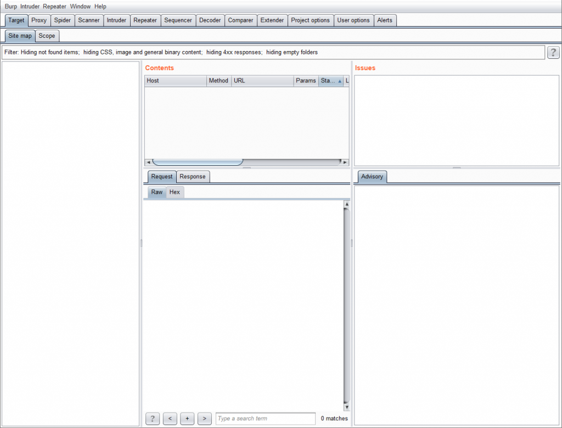562x428 pixels.
Task: Open the Request tab
Action: (162, 176)
